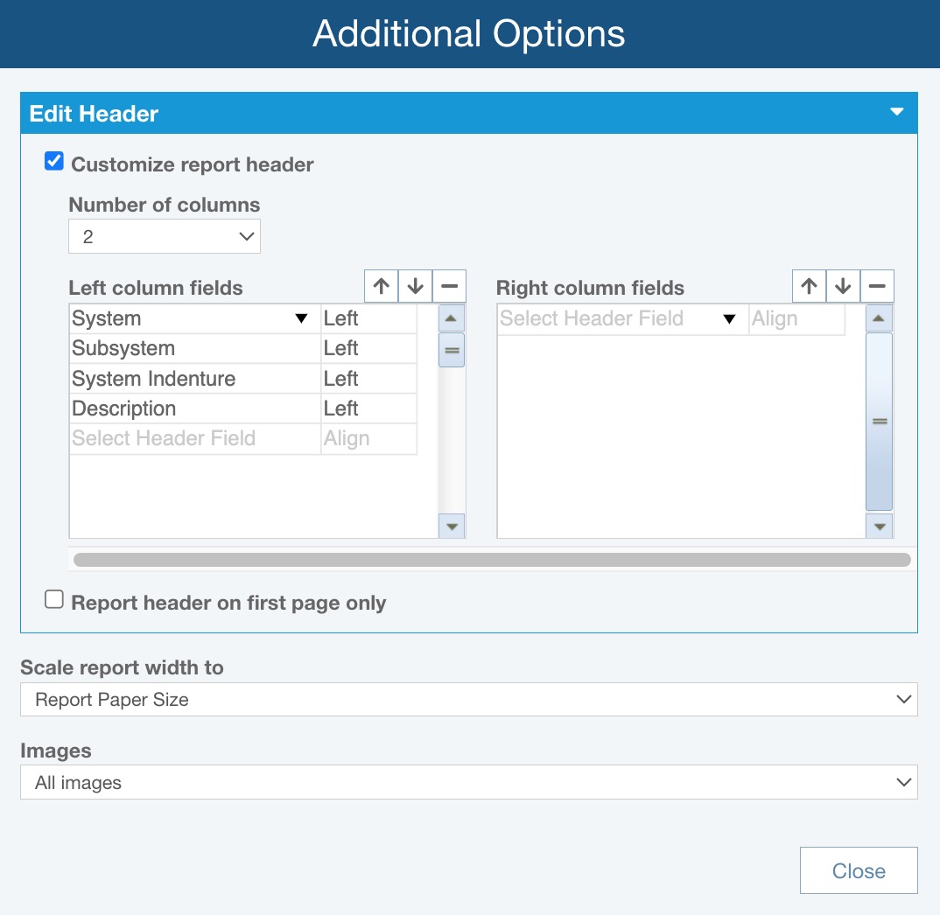Enable Report header on first page only
This screenshot has width=940, height=915.
coord(54,600)
